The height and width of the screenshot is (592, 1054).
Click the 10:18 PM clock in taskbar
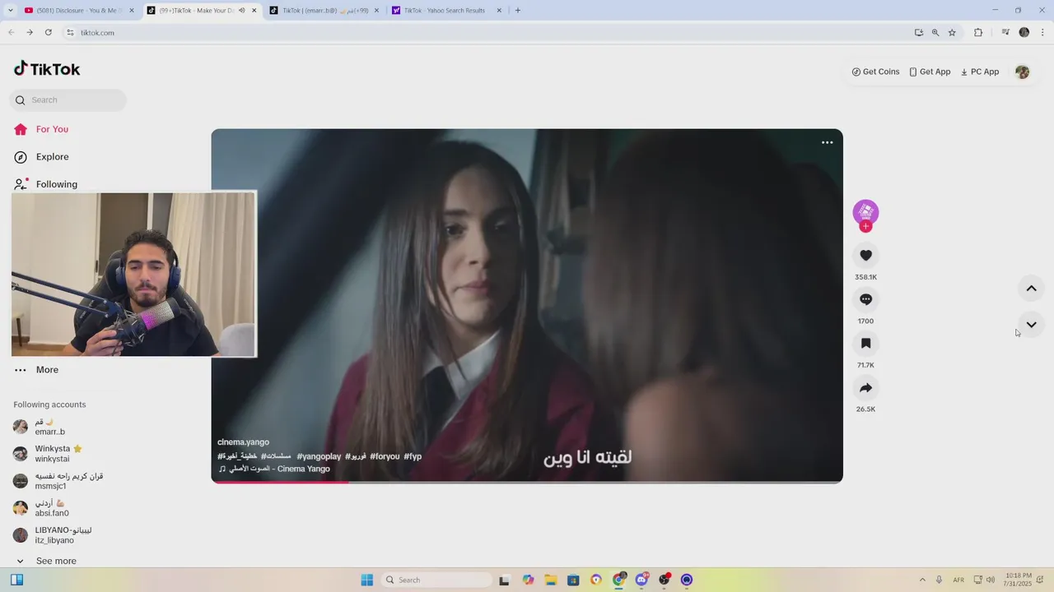pyautogui.click(x=1019, y=580)
